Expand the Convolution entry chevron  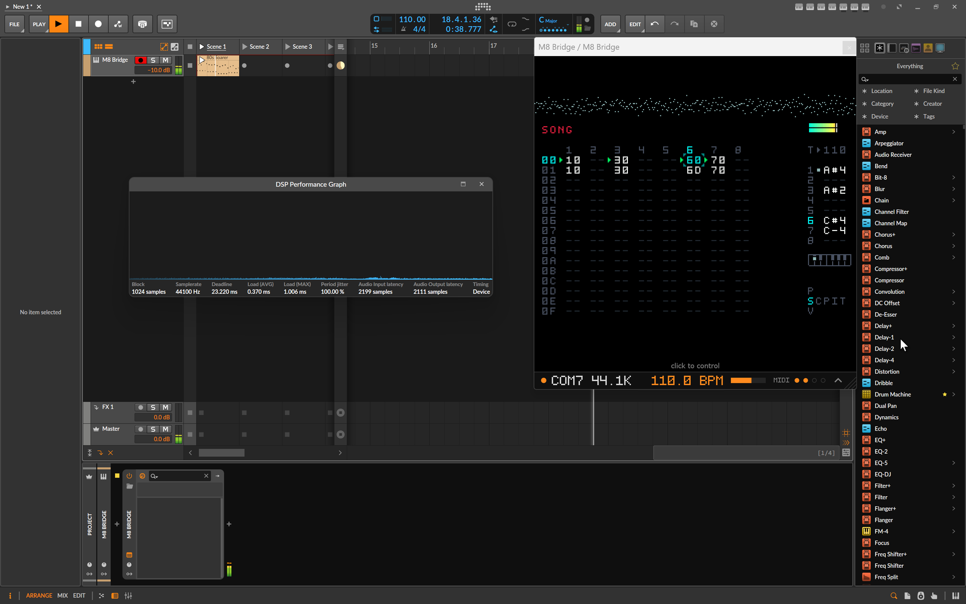pyautogui.click(x=953, y=291)
